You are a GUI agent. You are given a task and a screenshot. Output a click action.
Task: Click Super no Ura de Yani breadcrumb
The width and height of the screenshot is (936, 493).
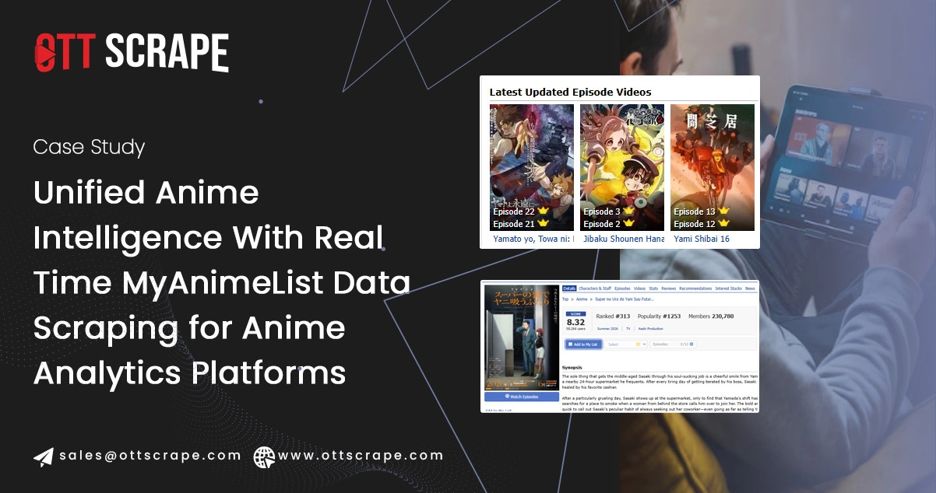[x=625, y=299]
